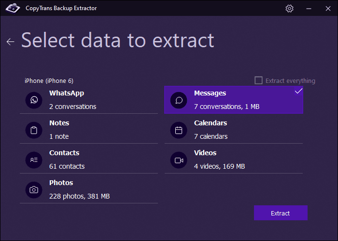Select the Notes clipboard icon
The width and height of the screenshot is (338, 241).
point(34,130)
